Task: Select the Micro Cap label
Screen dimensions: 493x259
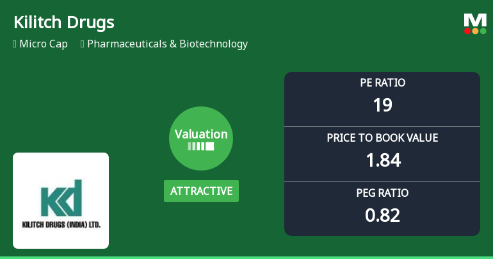Action: coord(44,44)
